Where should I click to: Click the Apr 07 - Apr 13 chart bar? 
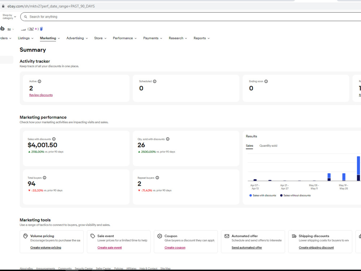point(255,180)
